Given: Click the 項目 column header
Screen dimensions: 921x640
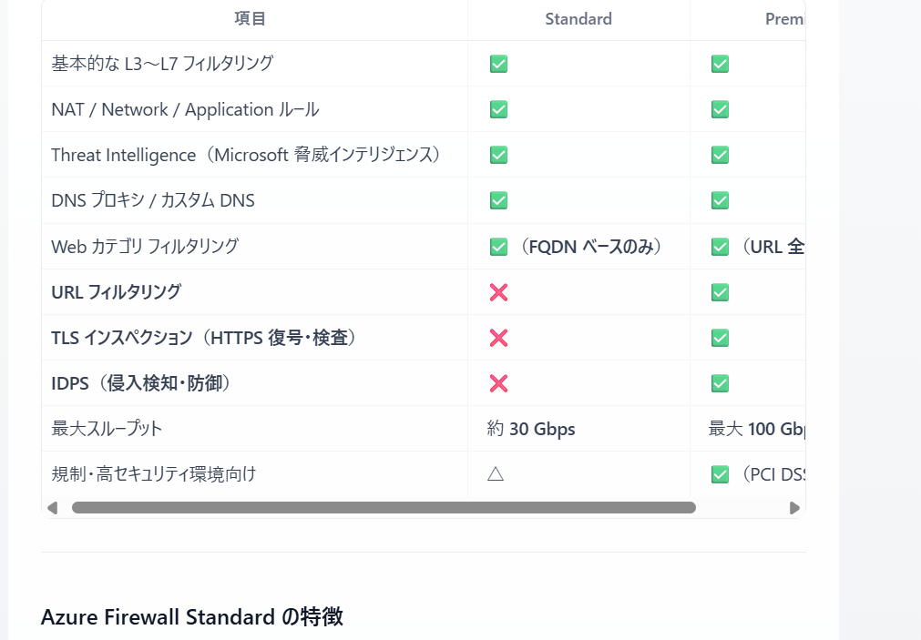Looking at the screenshot, I should (x=250, y=19).
